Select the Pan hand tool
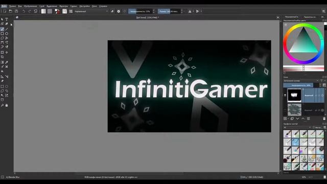327x184 pixels. click(x=7, y=105)
